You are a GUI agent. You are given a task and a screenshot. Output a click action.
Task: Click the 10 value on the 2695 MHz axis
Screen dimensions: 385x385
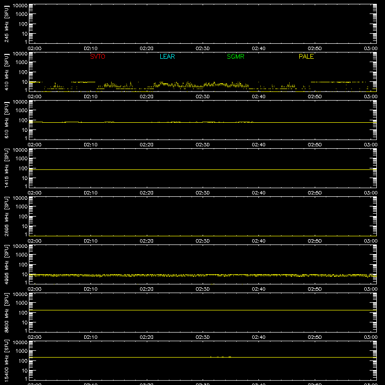[25, 226]
